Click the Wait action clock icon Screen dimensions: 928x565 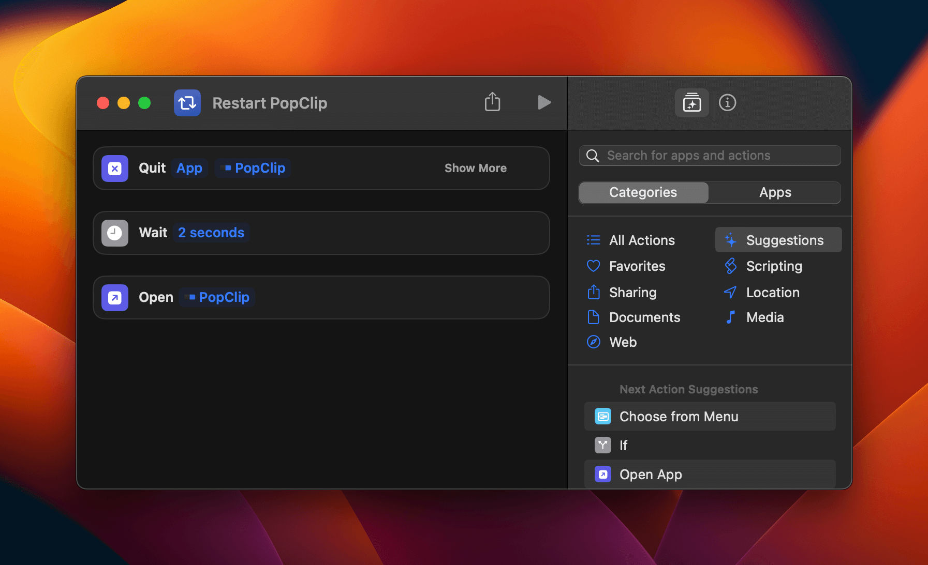pyautogui.click(x=115, y=233)
